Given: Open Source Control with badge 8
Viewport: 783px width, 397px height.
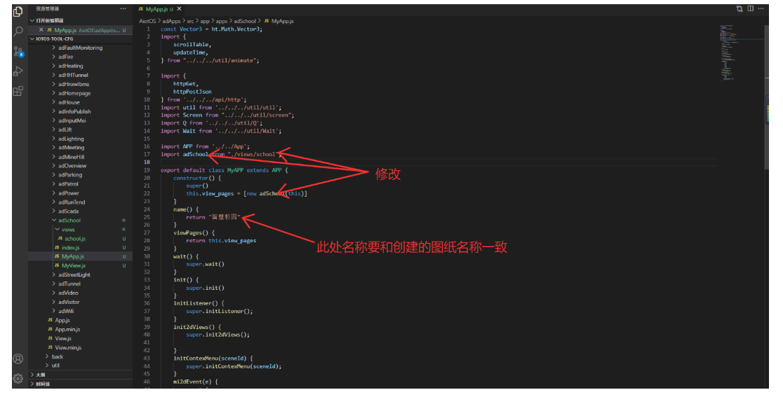Looking at the screenshot, I should pyautogui.click(x=18, y=51).
